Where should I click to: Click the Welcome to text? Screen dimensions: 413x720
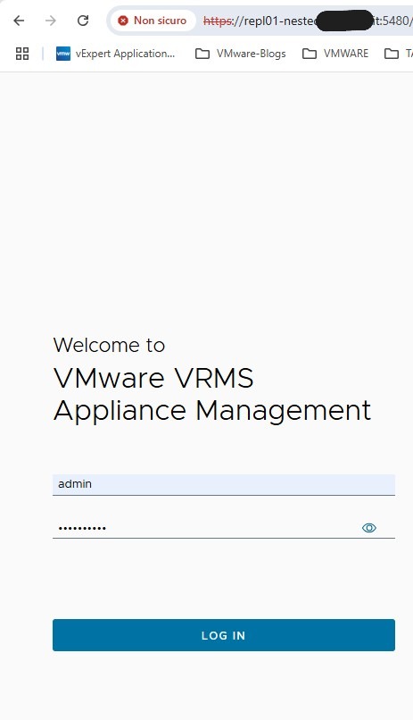(109, 346)
